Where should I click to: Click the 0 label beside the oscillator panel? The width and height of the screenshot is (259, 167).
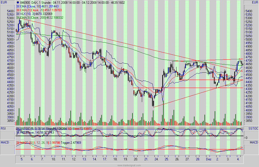pyautogui.click(x=246, y=138)
